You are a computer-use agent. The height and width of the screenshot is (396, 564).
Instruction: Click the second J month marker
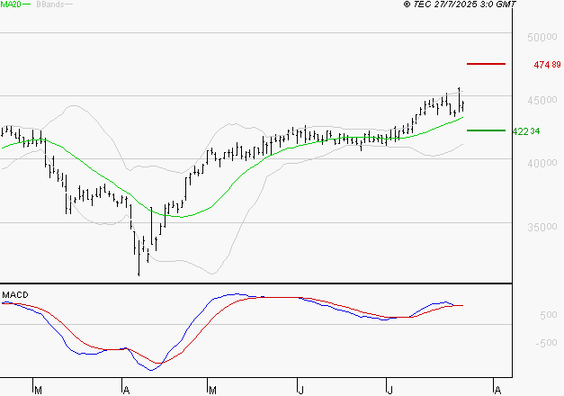coord(389,390)
